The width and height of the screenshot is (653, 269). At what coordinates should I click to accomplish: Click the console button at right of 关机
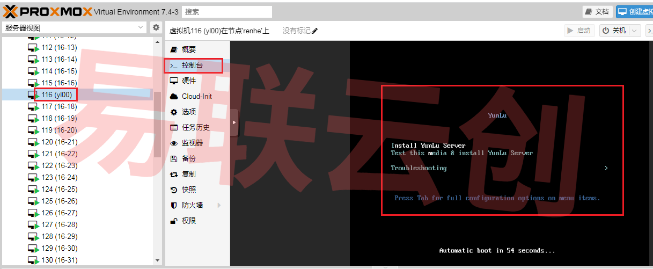[649, 31]
